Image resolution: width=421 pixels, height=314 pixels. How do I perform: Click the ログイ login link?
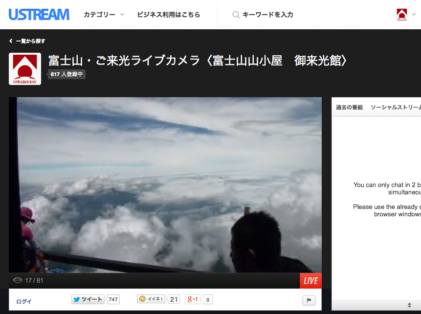pos(24,301)
